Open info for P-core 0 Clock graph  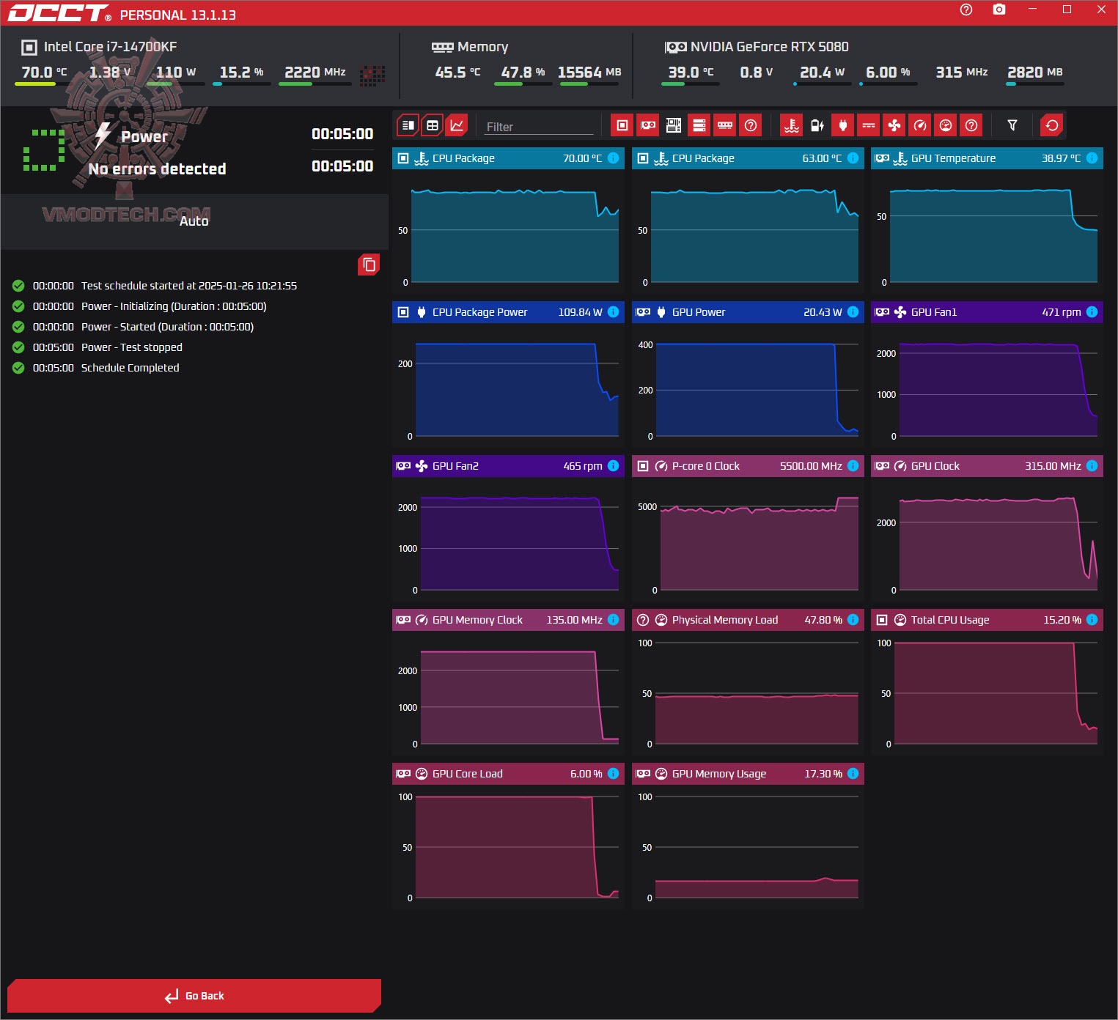pyautogui.click(x=853, y=466)
